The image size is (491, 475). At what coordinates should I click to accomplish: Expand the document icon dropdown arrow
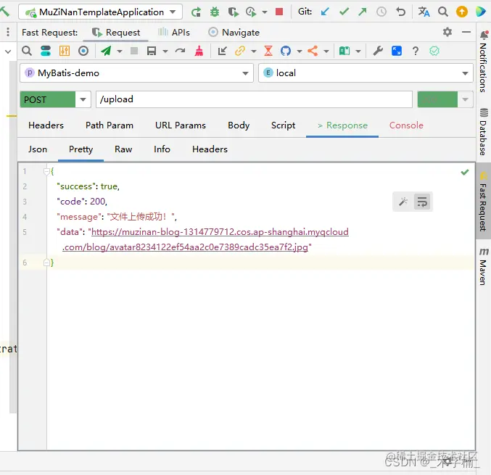(x=358, y=51)
